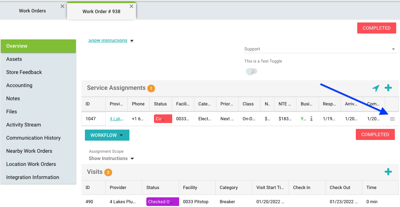Image resolution: width=400 pixels, height=207 pixels.
Task: Click the info icon in Business column
Action: tap(311, 119)
